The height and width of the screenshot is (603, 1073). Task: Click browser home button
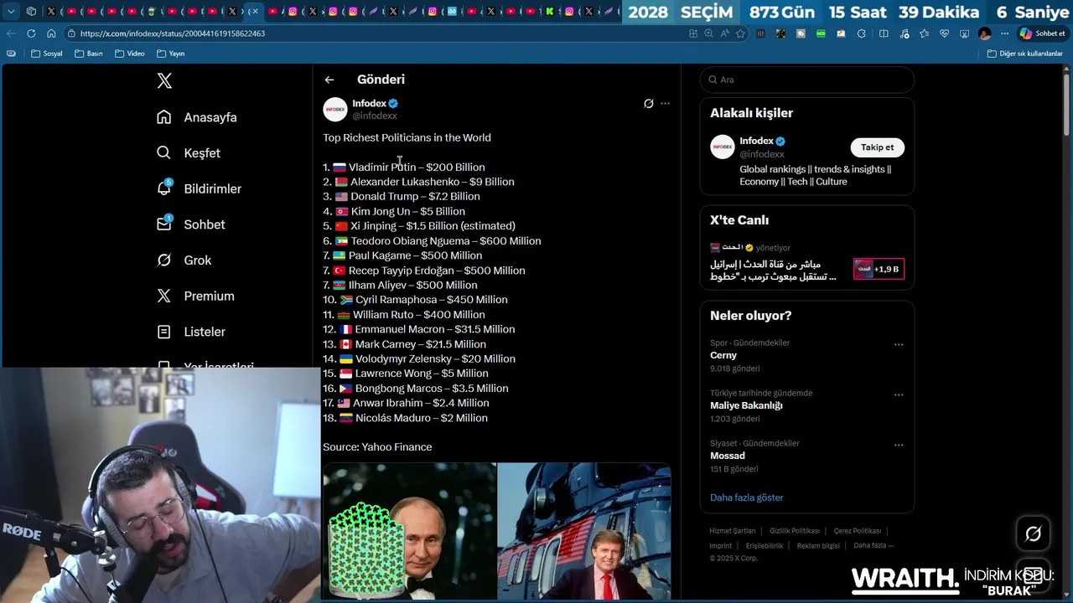[51, 33]
